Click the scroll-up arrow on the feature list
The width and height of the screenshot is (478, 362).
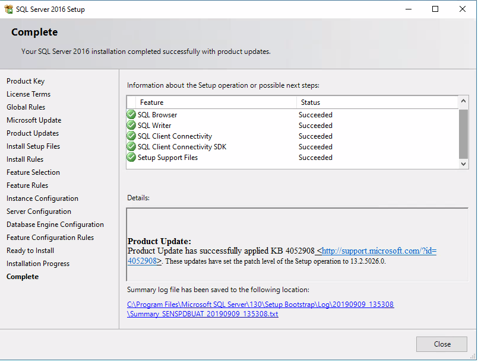point(464,101)
